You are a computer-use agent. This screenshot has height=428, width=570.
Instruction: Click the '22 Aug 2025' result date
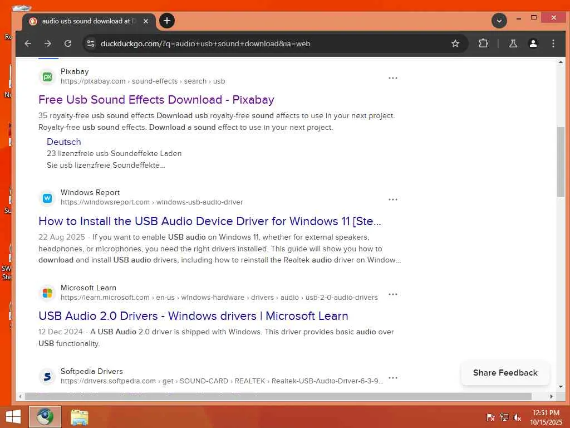tap(62, 237)
